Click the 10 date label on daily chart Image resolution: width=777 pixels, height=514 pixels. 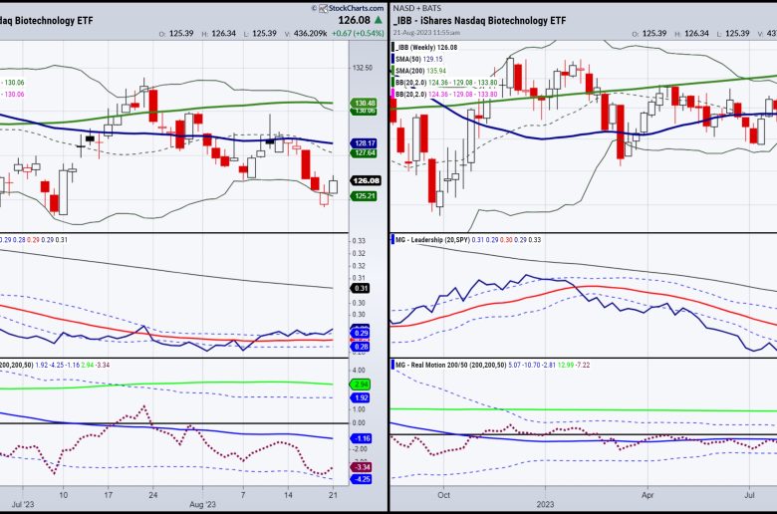pos(64,495)
